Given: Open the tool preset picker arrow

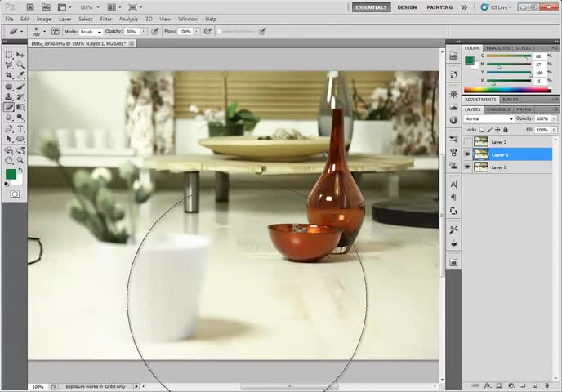Looking at the screenshot, I should click(x=22, y=32).
